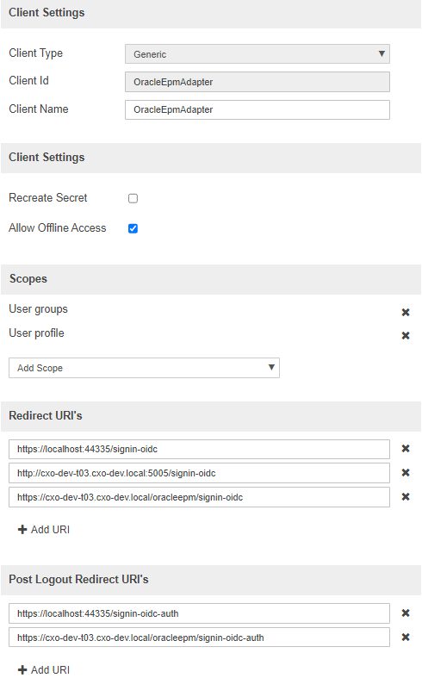Enable the Recreate Secret checkbox
The width and height of the screenshot is (422, 678).
tap(133, 198)
